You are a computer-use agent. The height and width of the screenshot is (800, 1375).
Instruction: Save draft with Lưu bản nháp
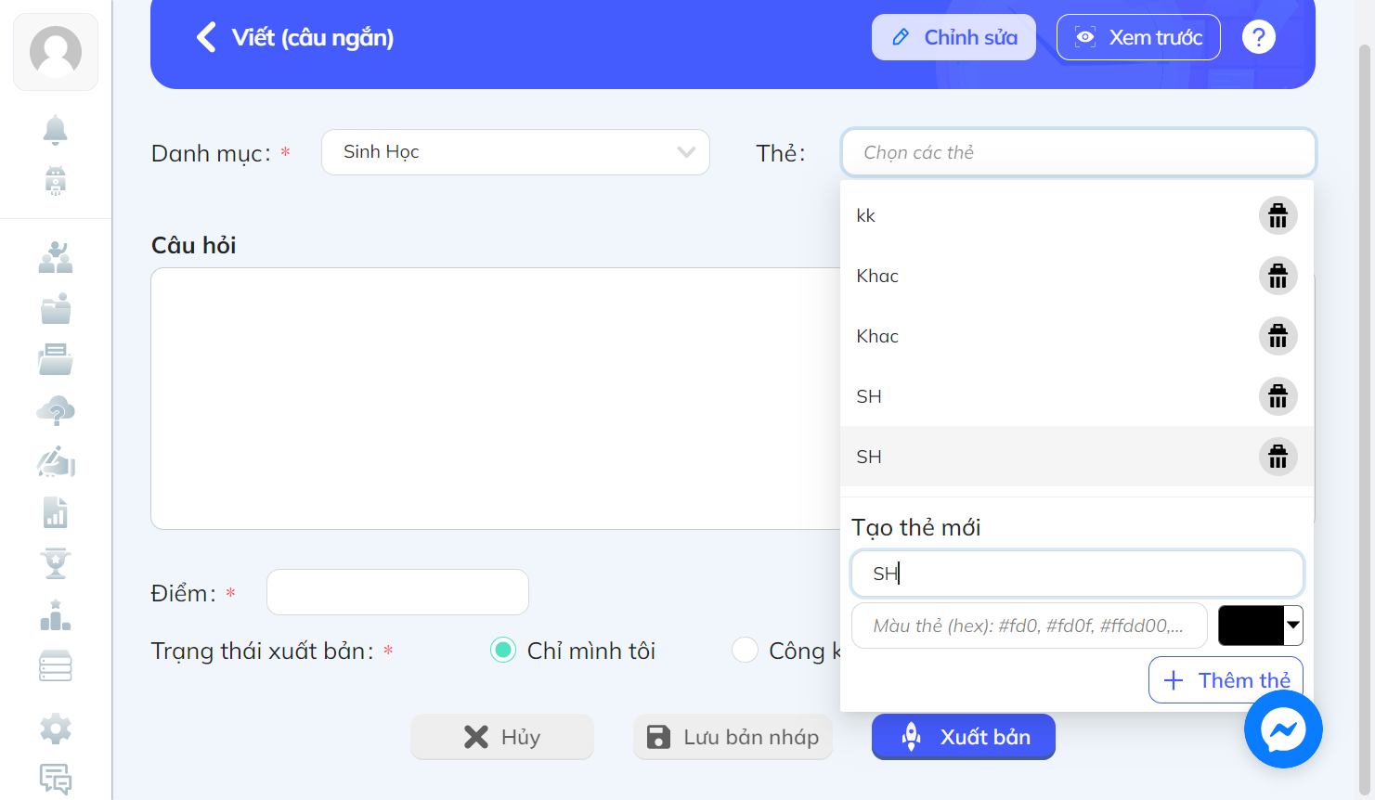click(x=733, y=737)
